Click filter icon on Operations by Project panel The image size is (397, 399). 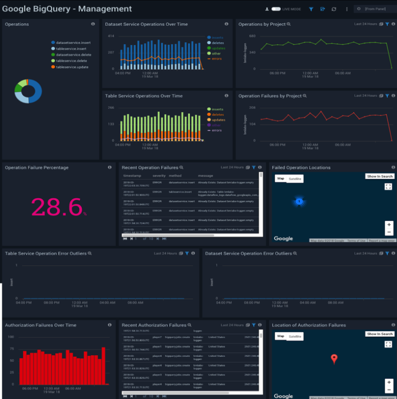coord(387,24)
